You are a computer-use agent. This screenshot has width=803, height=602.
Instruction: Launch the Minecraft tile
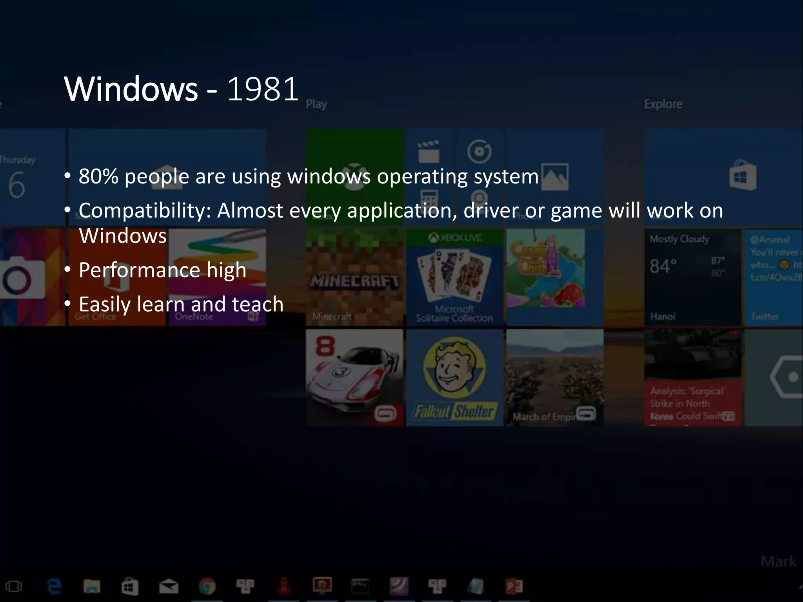[x=354, y=277]
